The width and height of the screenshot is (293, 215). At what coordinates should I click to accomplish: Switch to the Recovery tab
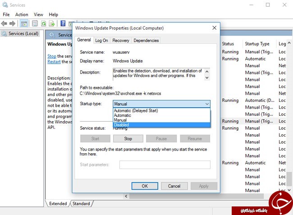tap(121, 41)
